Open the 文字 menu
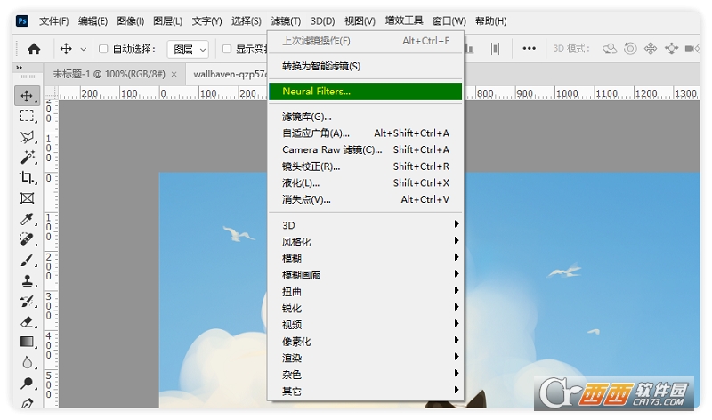The image size is (712, 420). (x=206, y=20)
